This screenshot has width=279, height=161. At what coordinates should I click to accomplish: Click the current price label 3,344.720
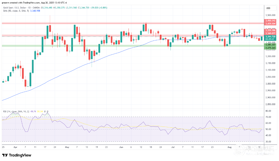coord(270,36)
